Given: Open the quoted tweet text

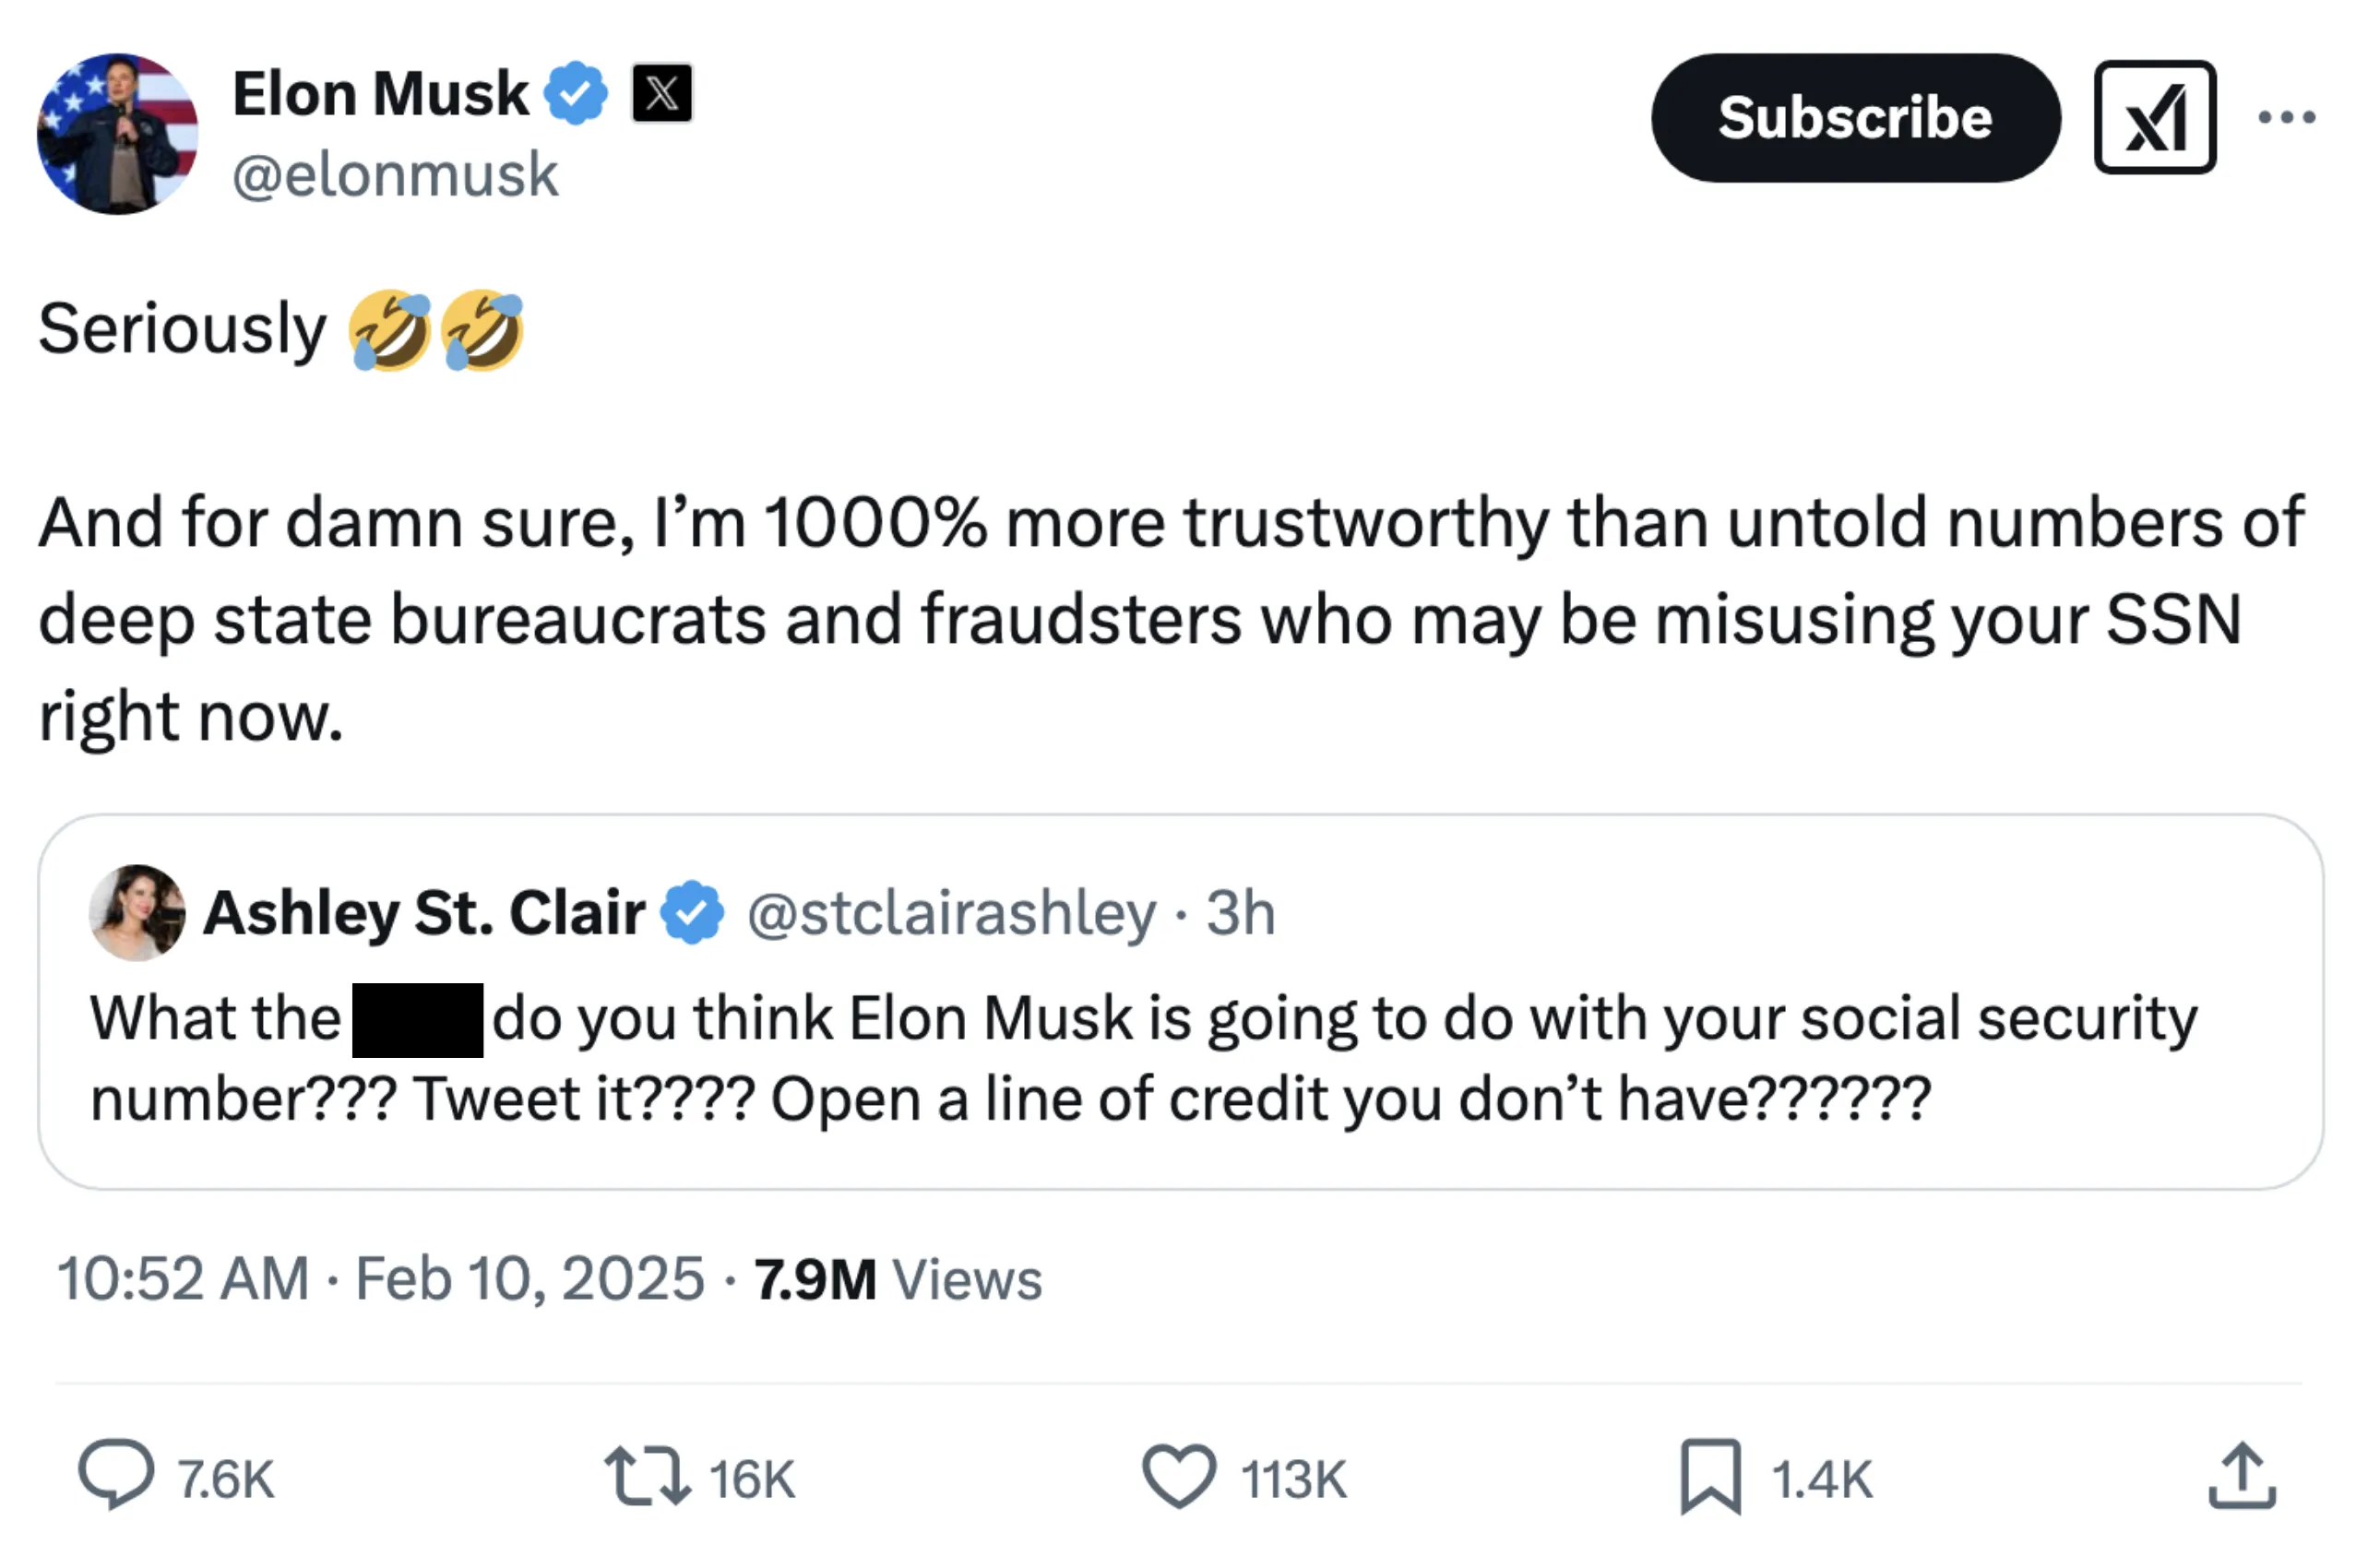Looking at the screenshot, I should coord(1140,1058).
